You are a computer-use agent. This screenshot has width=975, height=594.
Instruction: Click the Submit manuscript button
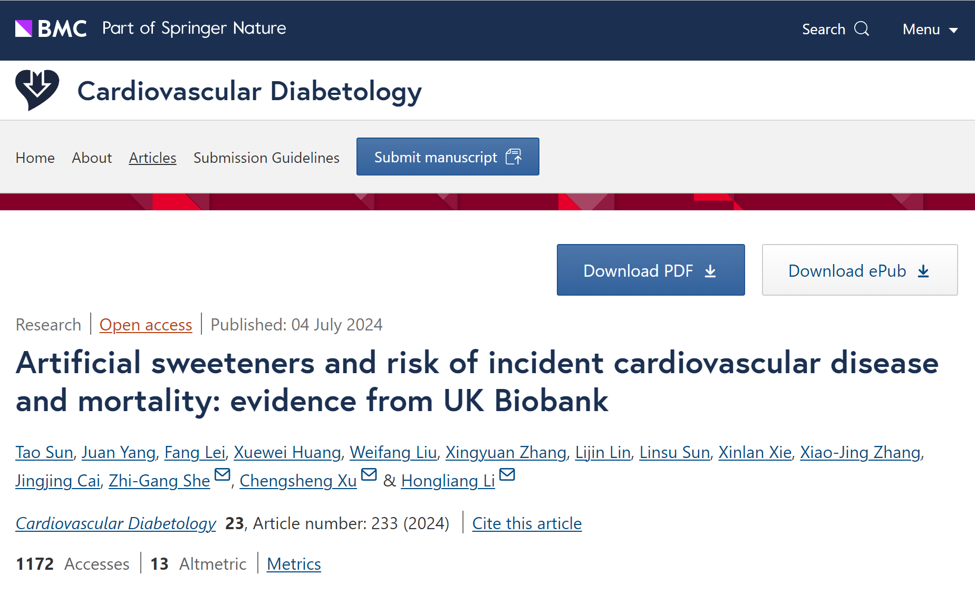pos(448,157)
